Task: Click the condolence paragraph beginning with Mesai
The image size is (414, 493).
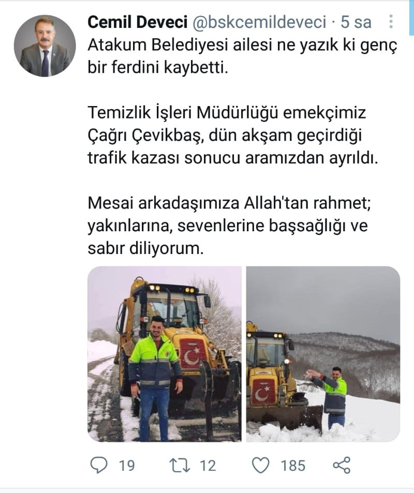Action: click(x=229, y=226)
